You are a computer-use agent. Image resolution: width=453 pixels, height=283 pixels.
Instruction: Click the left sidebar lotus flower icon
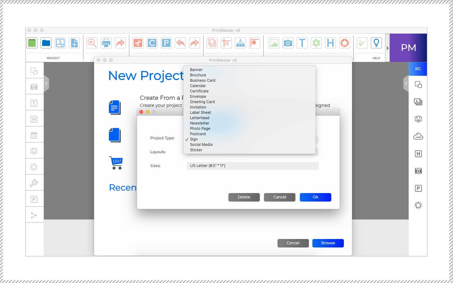[34, 151]
